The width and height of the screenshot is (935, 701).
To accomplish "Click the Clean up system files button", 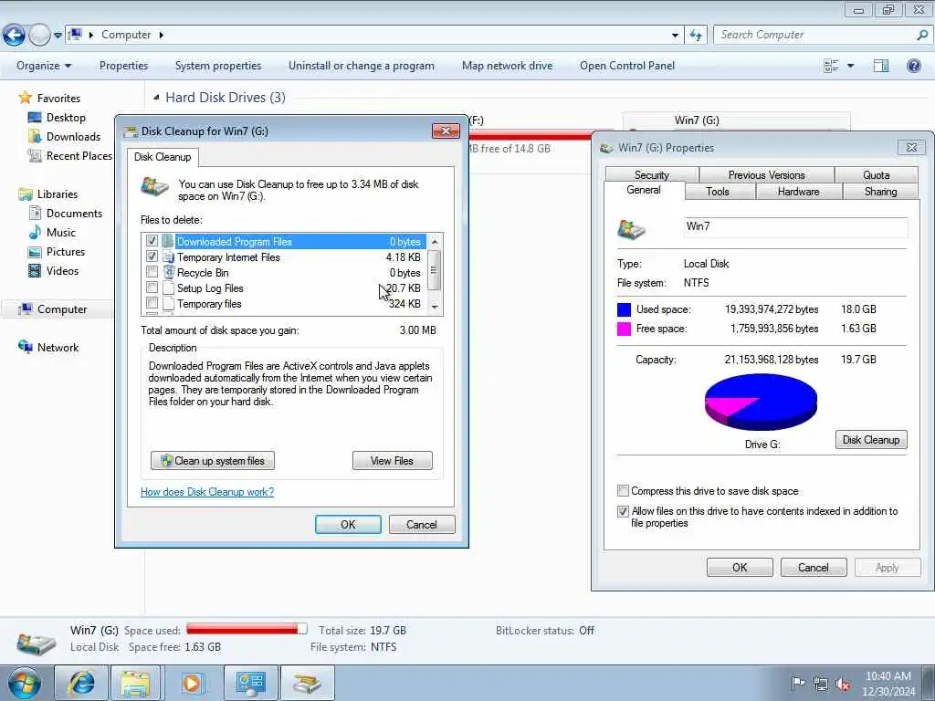I will coord(213,460).
